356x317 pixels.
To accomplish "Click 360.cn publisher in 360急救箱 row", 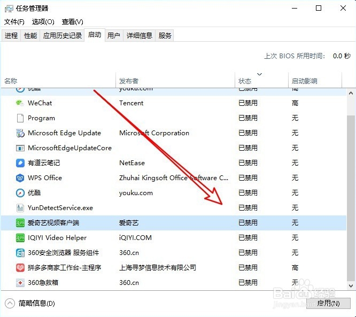I will coord(129,283).
